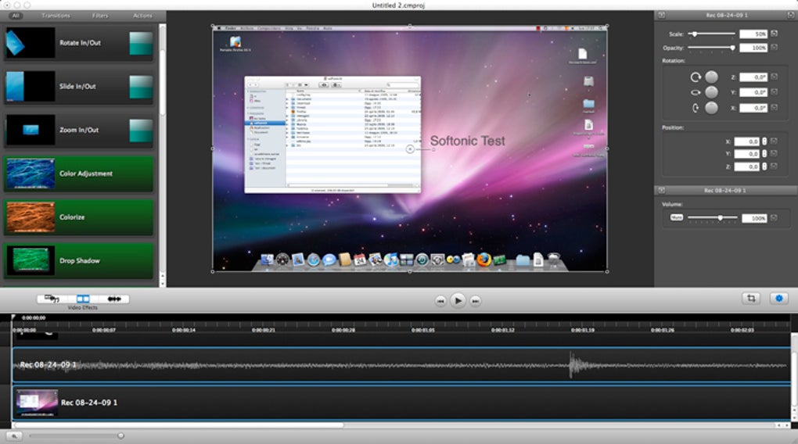The image size is (798, 444).
Task: Open the blue gear settings button
Action: (778, 299)
